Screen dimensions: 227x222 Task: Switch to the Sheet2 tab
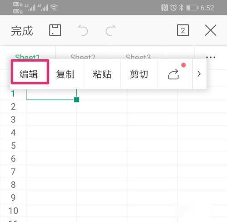[x=83, y=57]
